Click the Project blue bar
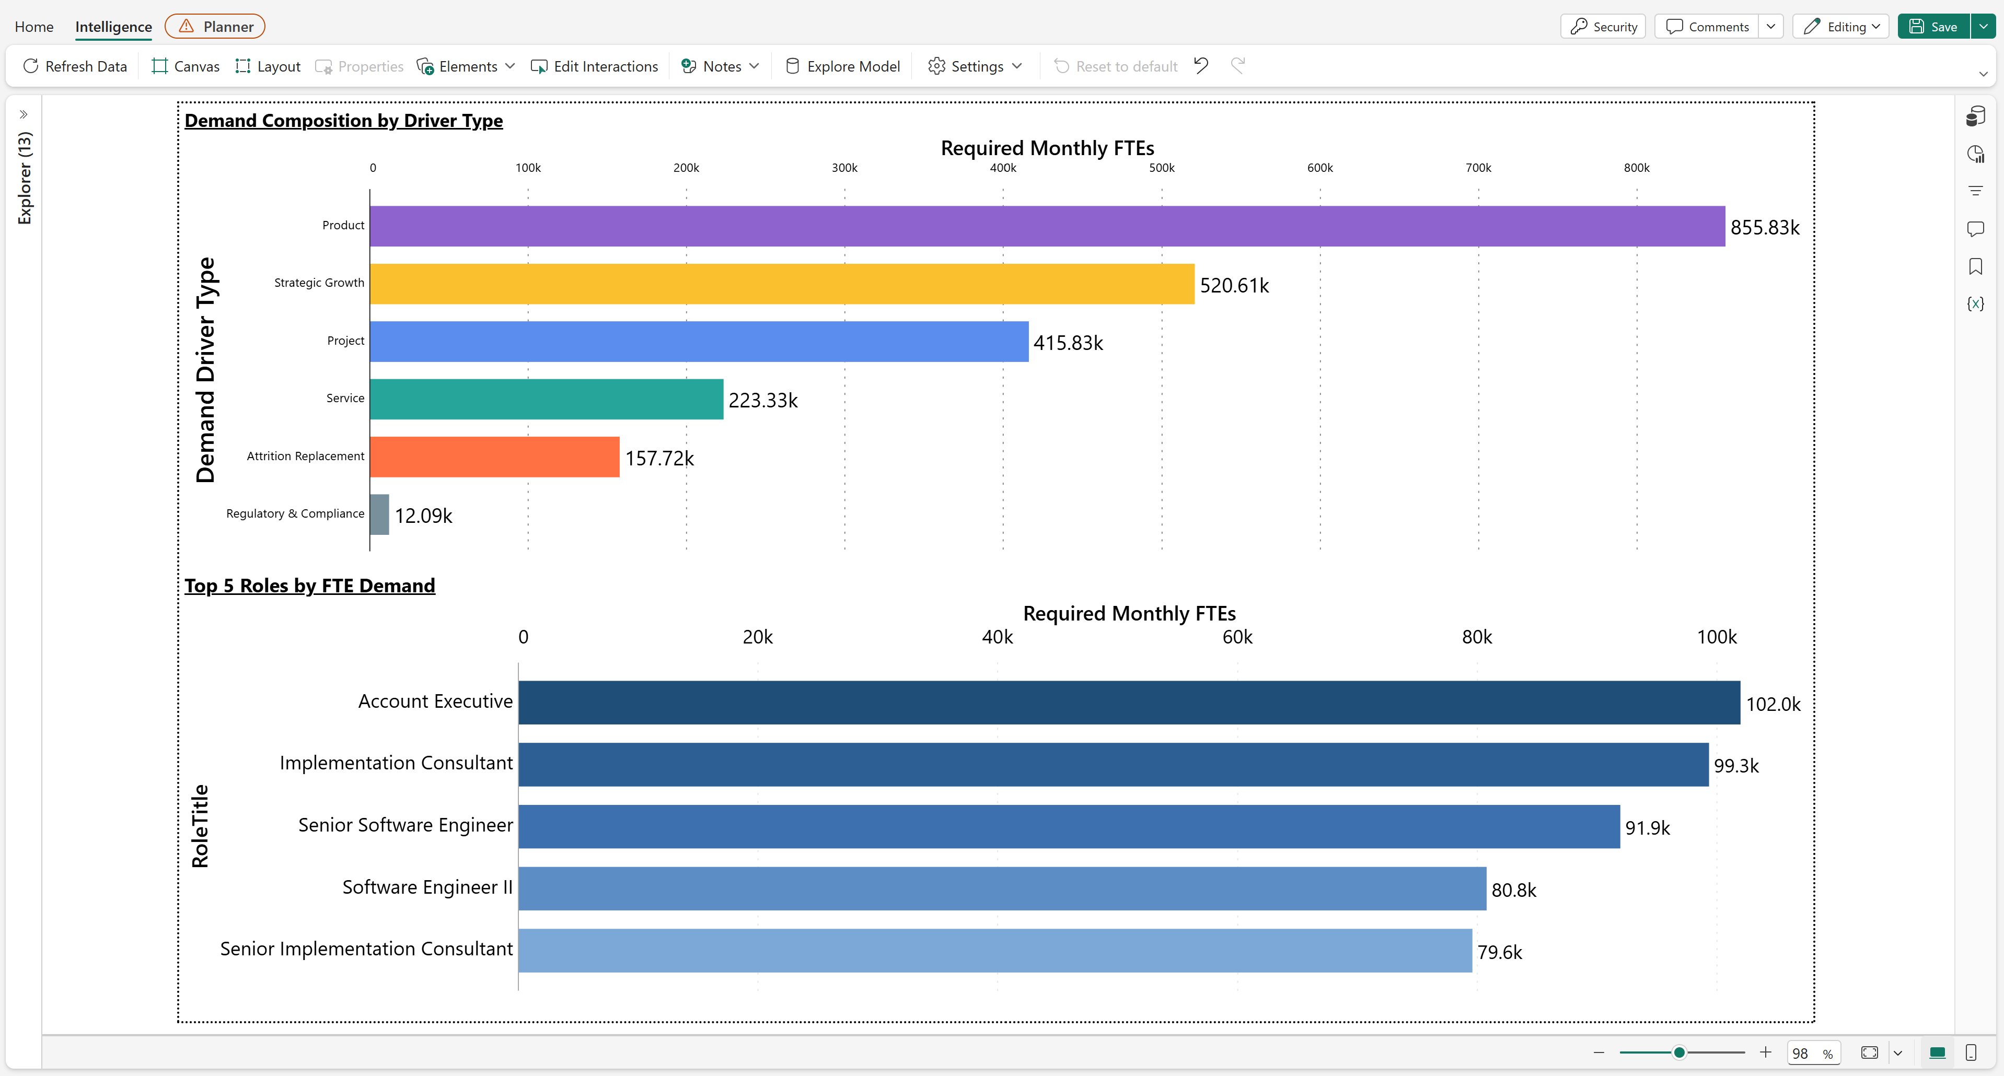Screen dimensions: 2004x1076 point(699,341)
